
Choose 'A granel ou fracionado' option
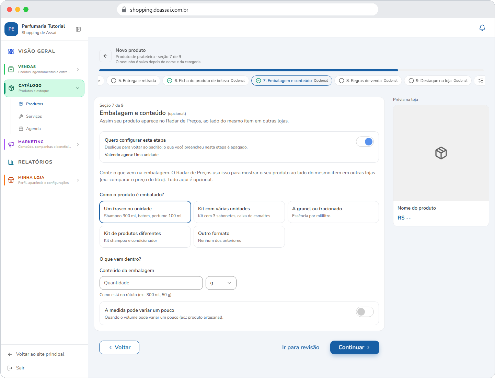click(x=333, y=212)
